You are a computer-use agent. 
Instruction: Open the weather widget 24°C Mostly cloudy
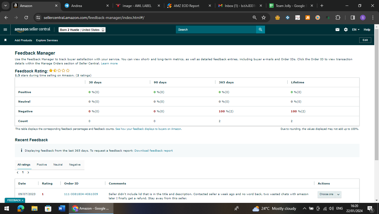pos(274,208)
